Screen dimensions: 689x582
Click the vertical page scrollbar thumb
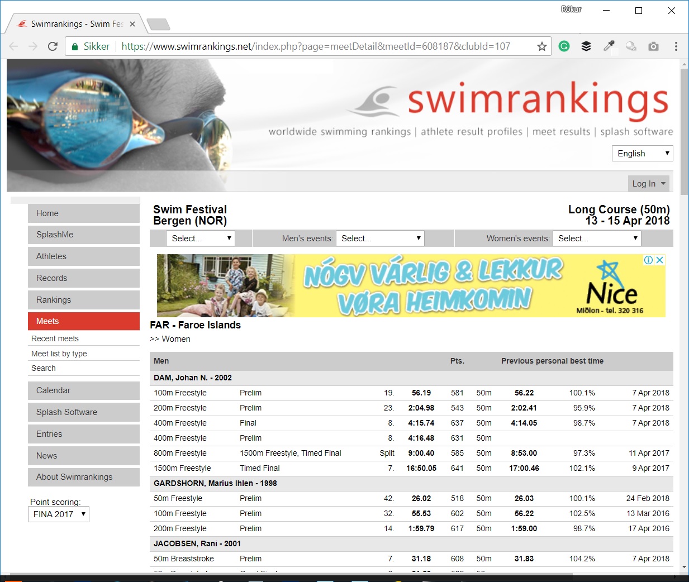pyautogui.click(x=684, y=131)
